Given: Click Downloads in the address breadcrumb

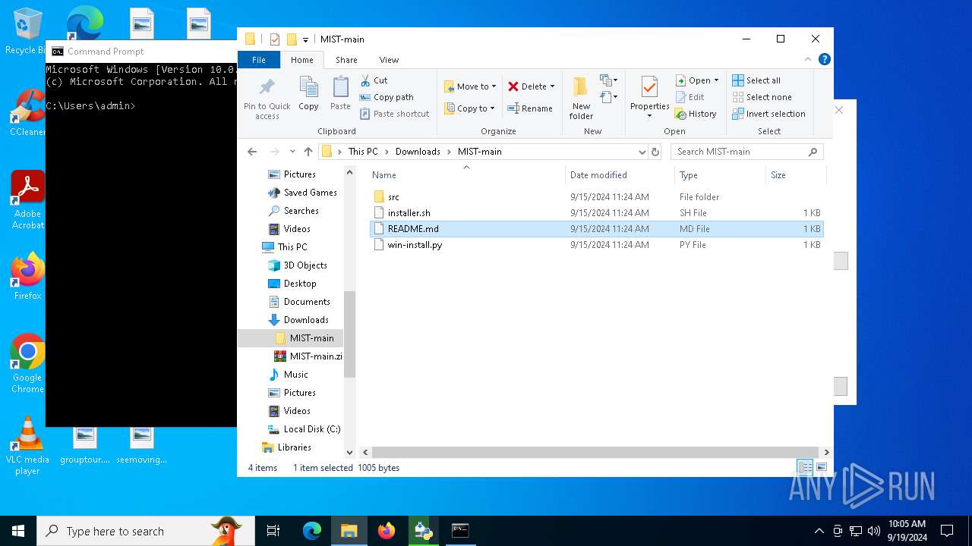Looking at the screenshot, I should click(x=418, y=152).
